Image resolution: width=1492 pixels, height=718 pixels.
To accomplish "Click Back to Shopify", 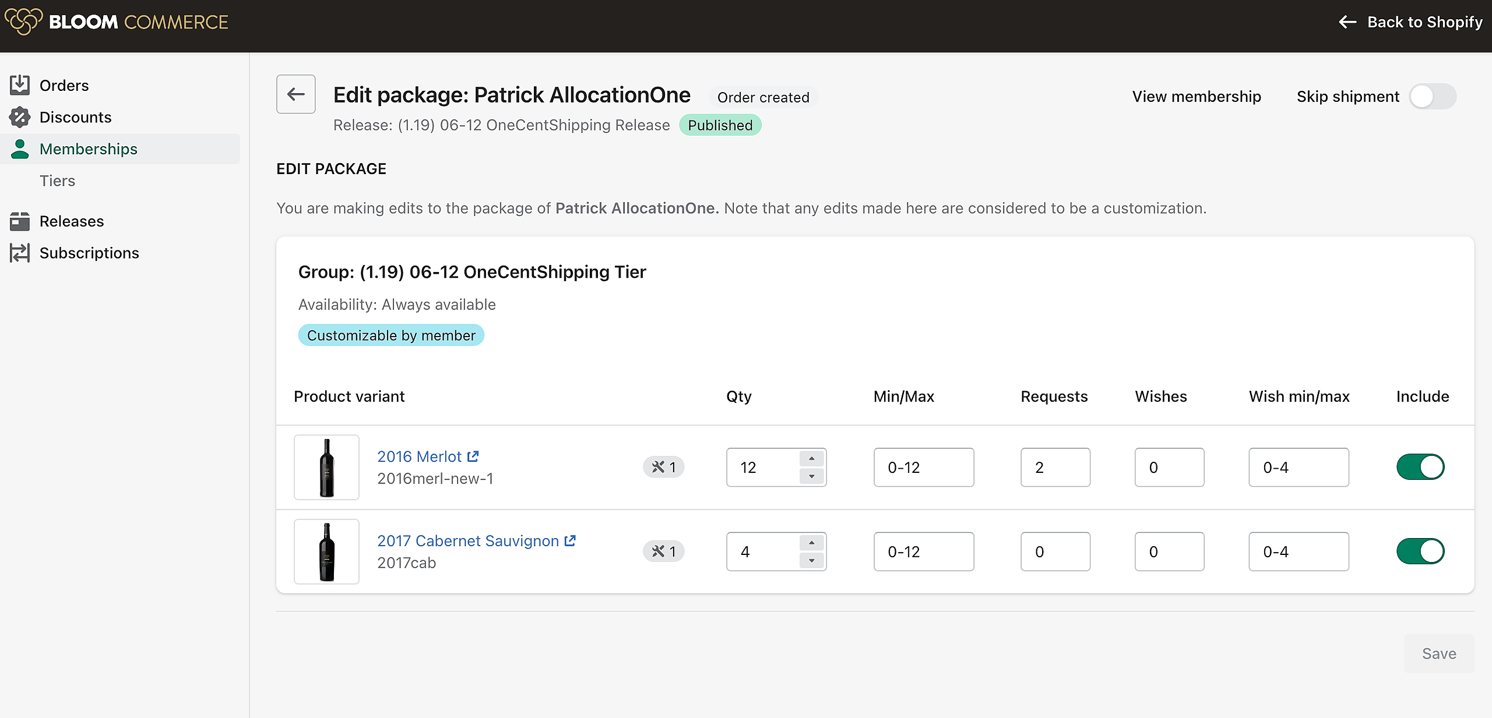I will 1410,22.
